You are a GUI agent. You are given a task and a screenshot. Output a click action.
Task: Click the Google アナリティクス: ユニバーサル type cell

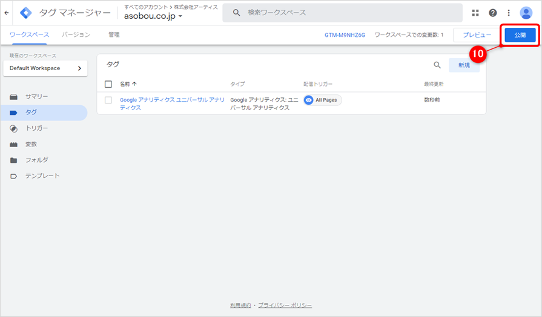click(264, 103)
